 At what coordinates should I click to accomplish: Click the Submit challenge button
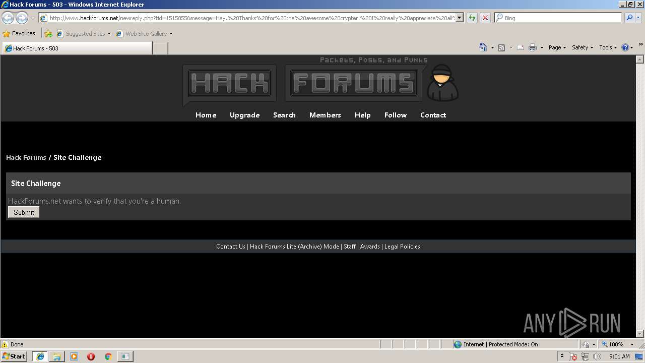[24, 212]
